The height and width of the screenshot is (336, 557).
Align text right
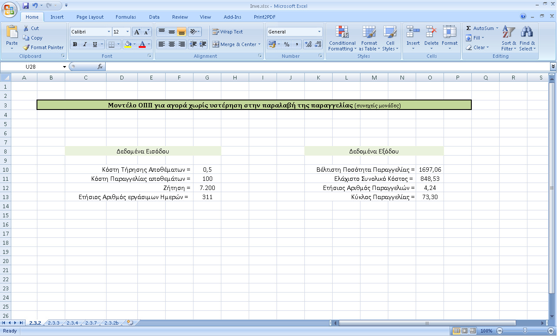[181, 44]
